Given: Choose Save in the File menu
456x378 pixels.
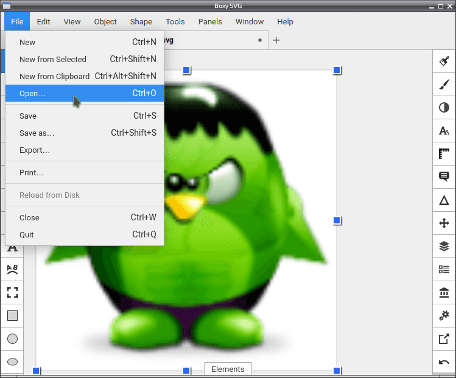Looking at the screenshot, I should (x=85, y=116).
